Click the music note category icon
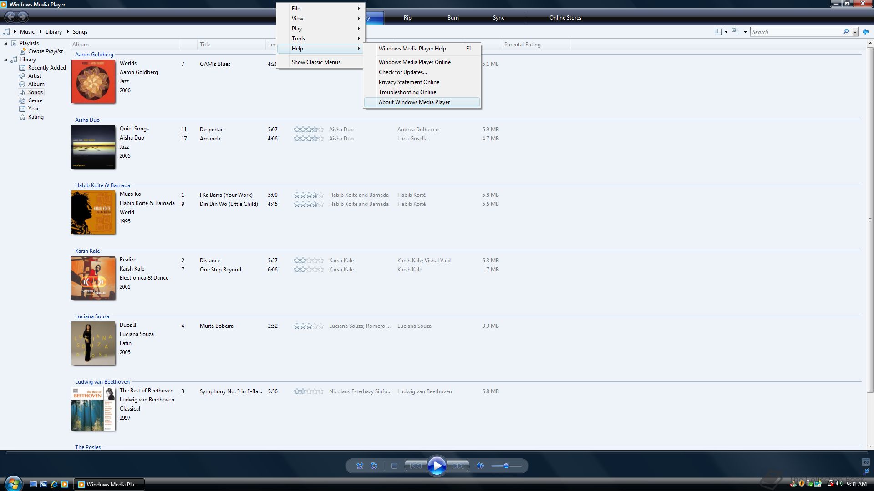 6,32
